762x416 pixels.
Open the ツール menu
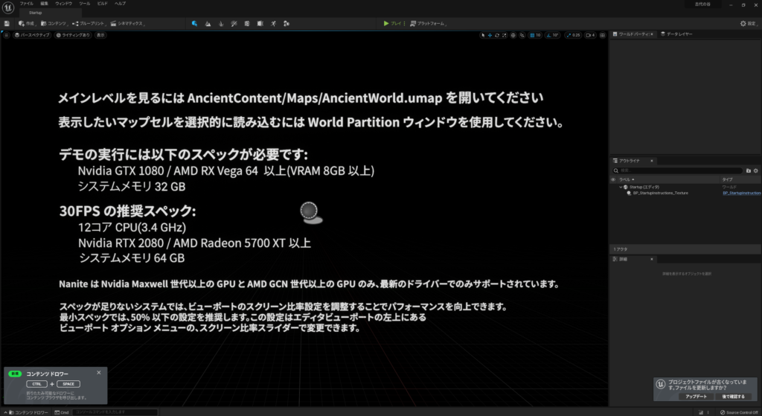[85, 4]
